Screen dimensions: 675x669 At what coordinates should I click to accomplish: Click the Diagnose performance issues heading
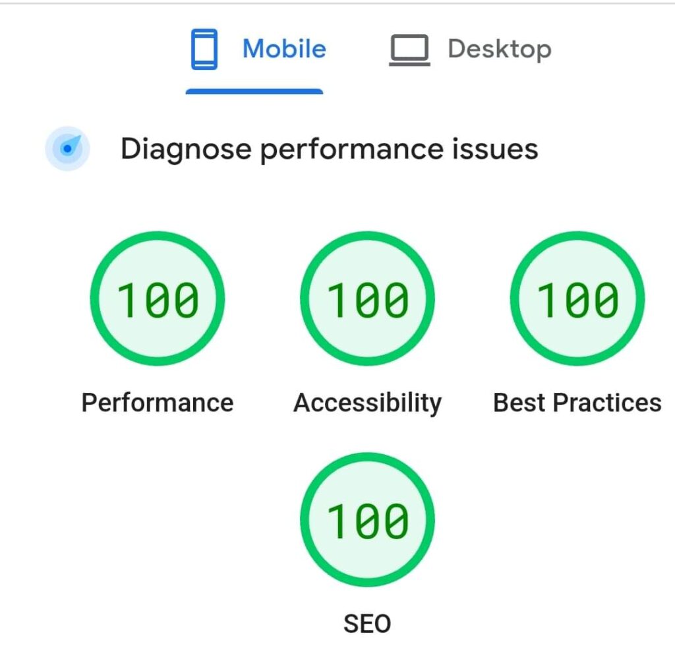[329, 149]
